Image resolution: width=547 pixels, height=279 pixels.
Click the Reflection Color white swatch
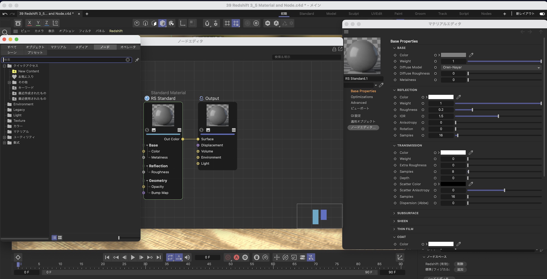click(441, 97)
